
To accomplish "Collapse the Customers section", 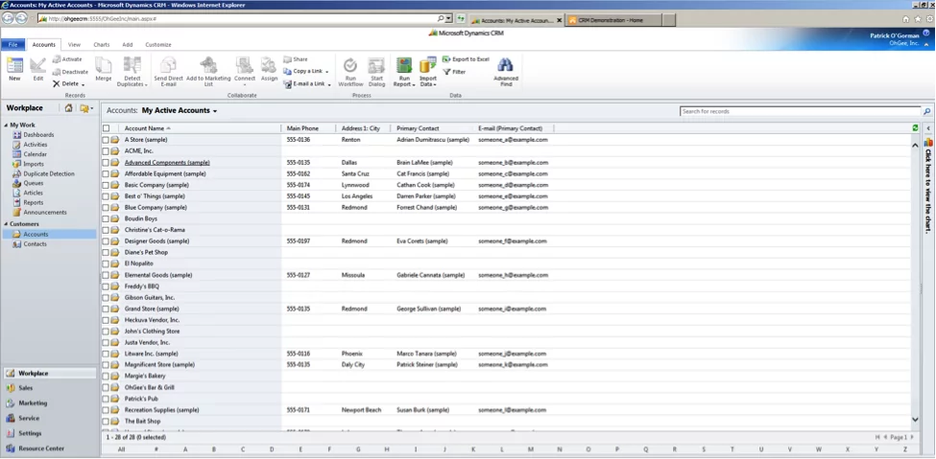I will 7,224.
